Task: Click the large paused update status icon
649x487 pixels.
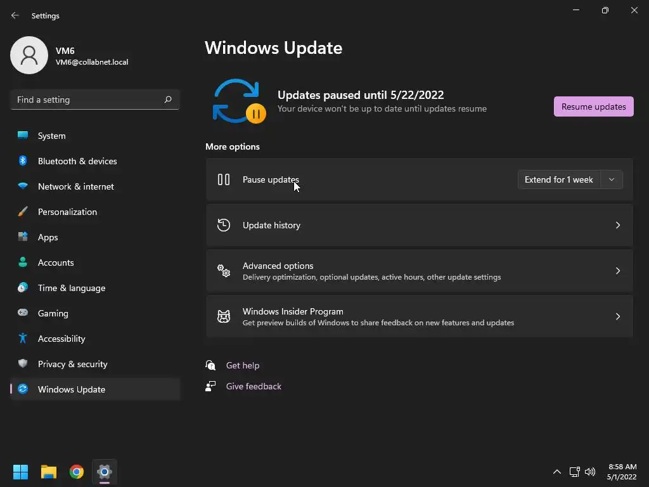Action: [x=239, y=101]
